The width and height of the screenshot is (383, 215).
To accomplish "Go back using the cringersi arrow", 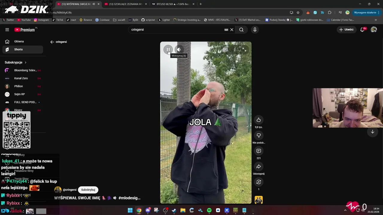I will click(x=52, y=42).
